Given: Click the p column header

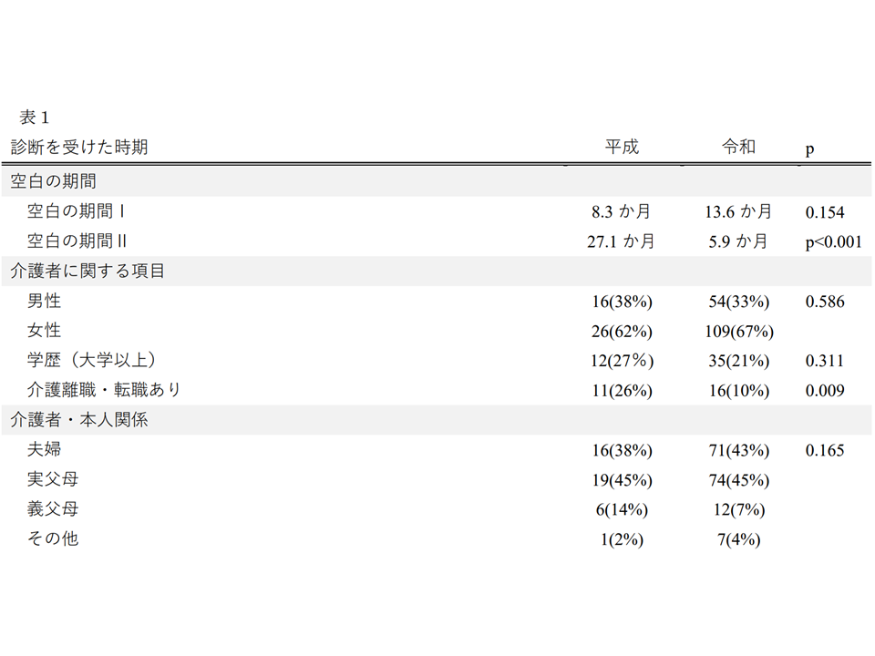Looking at the screenshot, I should point(809,149).
